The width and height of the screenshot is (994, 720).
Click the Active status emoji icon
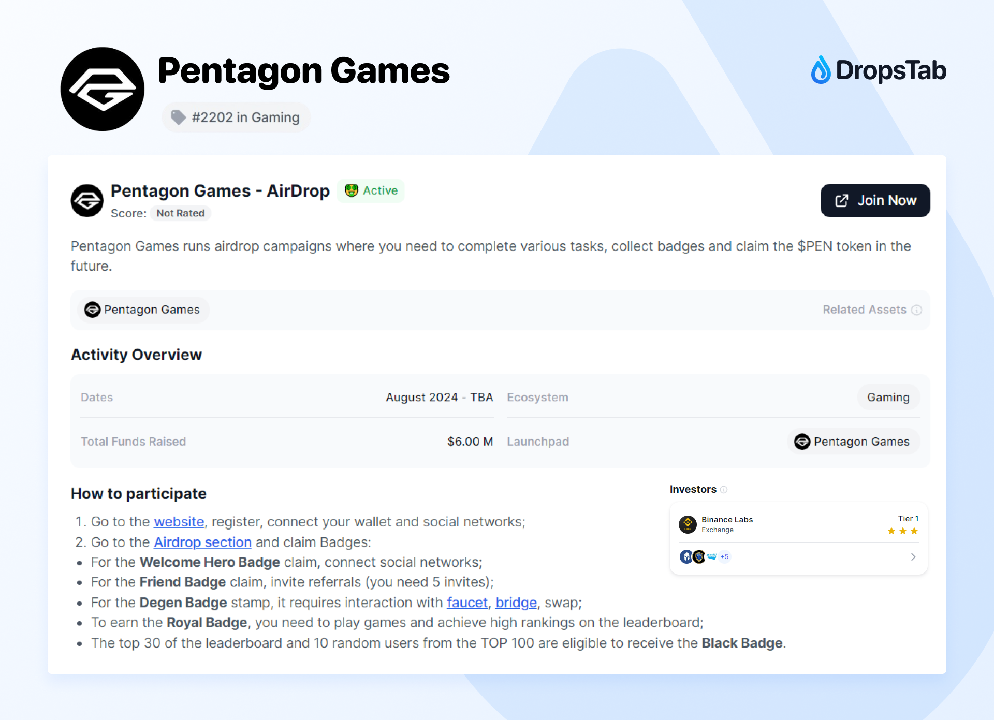point(352,190)
